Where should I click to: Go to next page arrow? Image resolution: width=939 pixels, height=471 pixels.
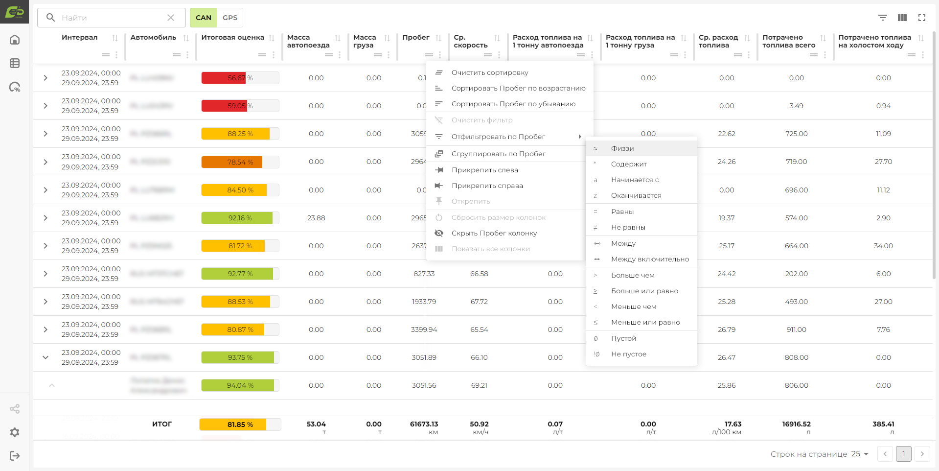(922, 454)
